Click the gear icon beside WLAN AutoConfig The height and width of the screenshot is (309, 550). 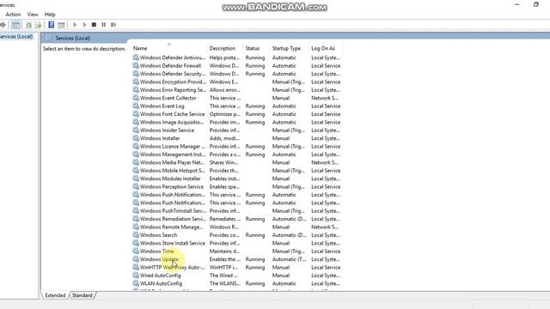136,283
